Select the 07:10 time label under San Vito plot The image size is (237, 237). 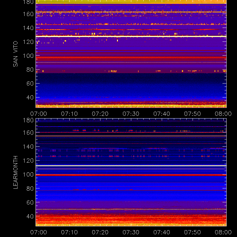click(x=69, y=114)
